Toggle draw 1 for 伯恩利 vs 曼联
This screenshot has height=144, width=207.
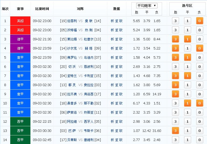coord(187,21)
